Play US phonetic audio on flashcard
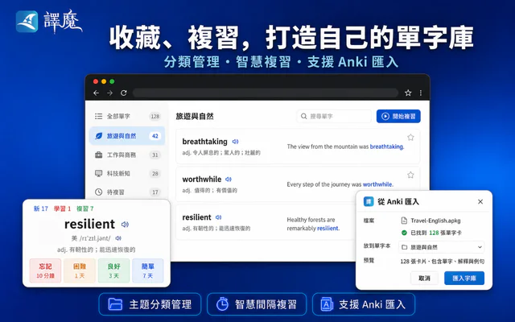Screen dimensions: 515x322 click(118, 238)
